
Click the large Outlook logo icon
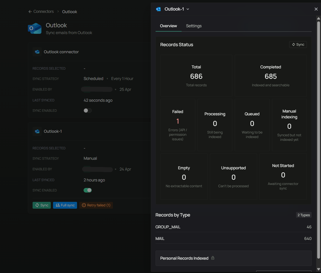click(x=35, y=29)
